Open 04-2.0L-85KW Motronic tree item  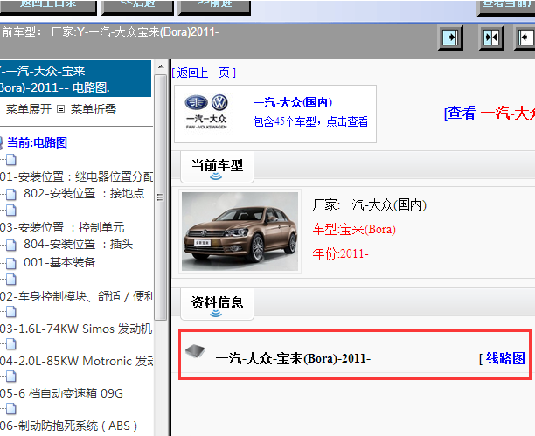click(76, 361)
